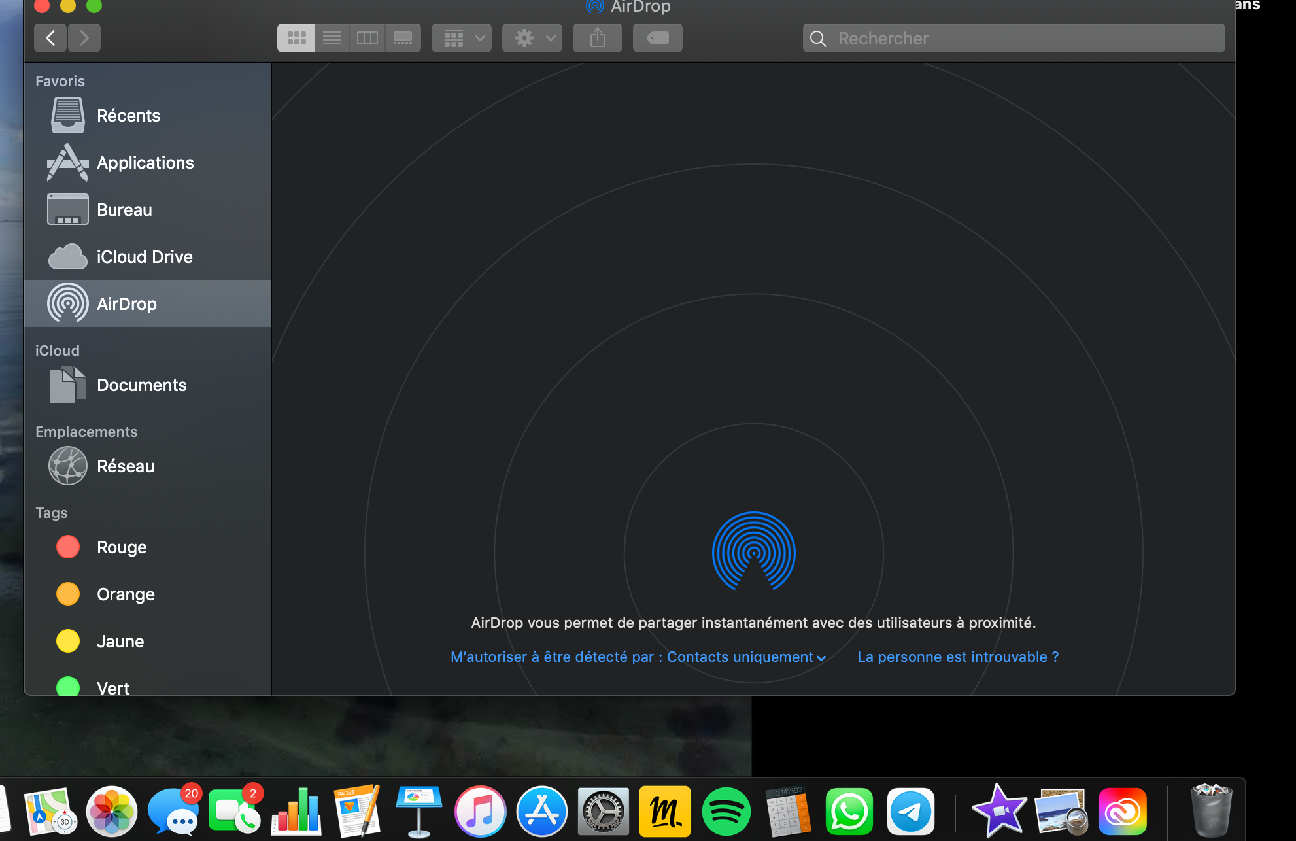Switch to column view mode

[367, 38]
